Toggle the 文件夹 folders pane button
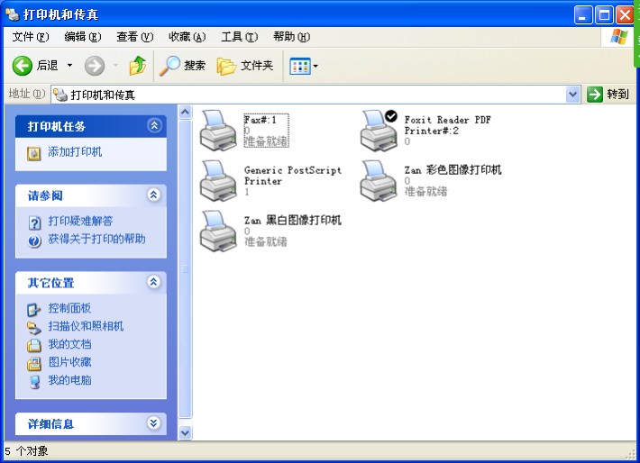 (x=245, y=66)
